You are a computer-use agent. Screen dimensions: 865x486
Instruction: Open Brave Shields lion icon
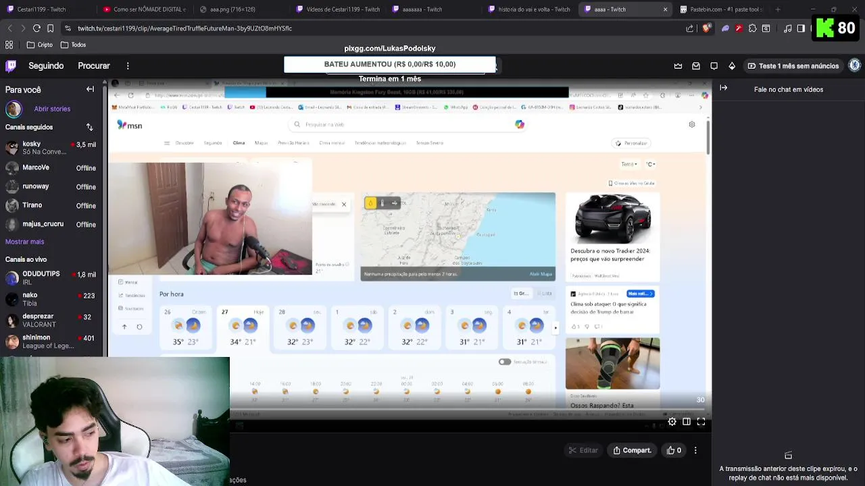[706, 28]
